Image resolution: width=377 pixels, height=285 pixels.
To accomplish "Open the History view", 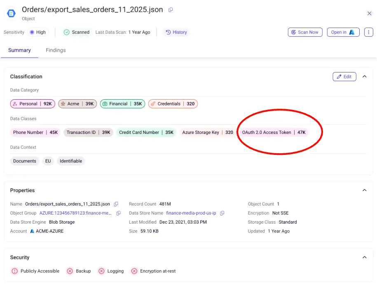I will tap(176, 32).
